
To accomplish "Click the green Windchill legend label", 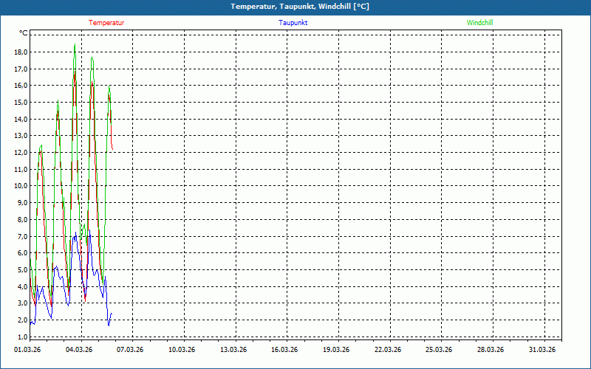I will [479, 23].
